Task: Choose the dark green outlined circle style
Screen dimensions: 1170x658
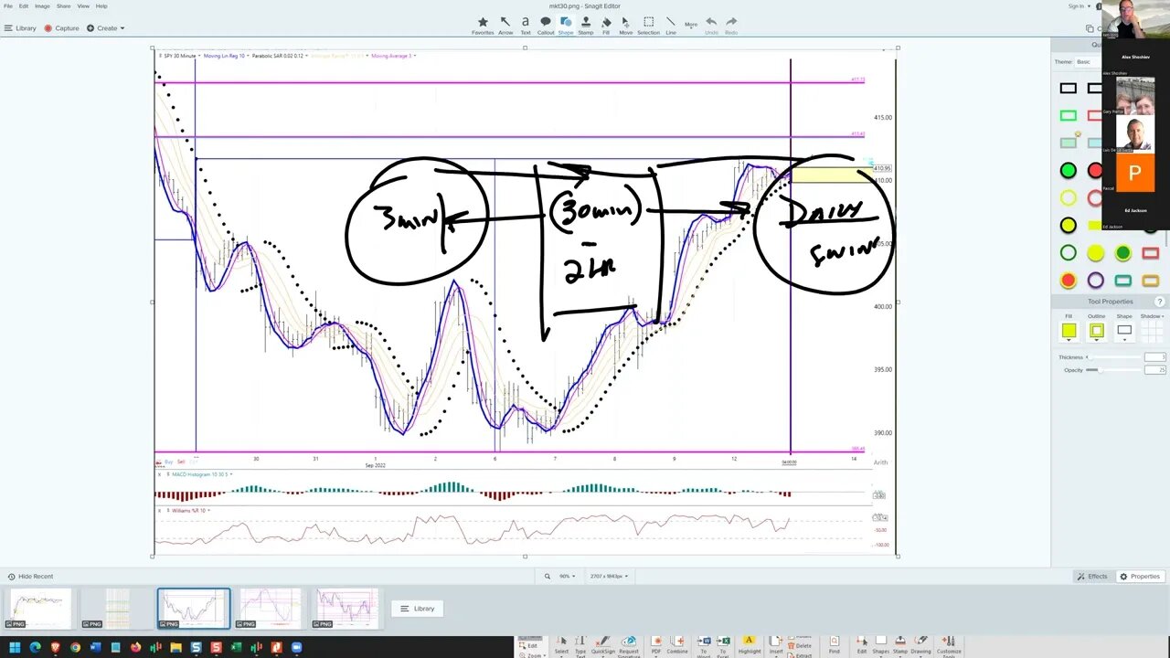Action: [x=1068, y=253]
